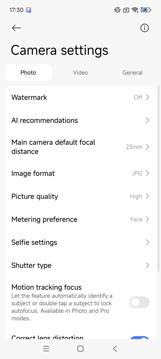Go home using the square navigation icon
The image size is (161, 359).
(80, 349)
